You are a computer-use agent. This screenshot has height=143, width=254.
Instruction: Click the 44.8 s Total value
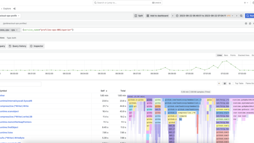123,106
